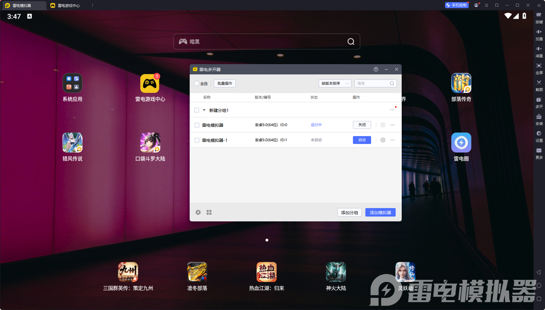Launch 热血江湖：归来 game

pos(267,272)
